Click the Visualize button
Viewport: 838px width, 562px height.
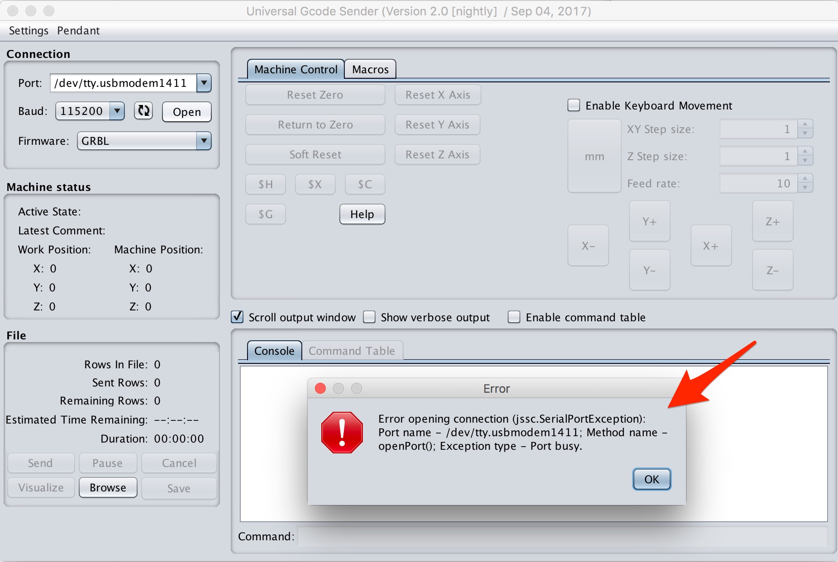[x=41, y=487]
